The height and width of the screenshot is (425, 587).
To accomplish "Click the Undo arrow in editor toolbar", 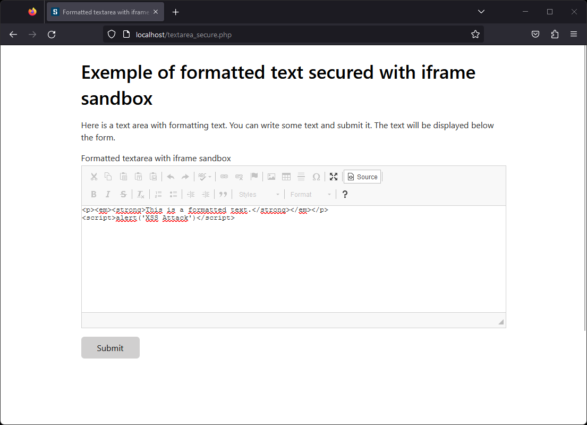I will point(171,177).
